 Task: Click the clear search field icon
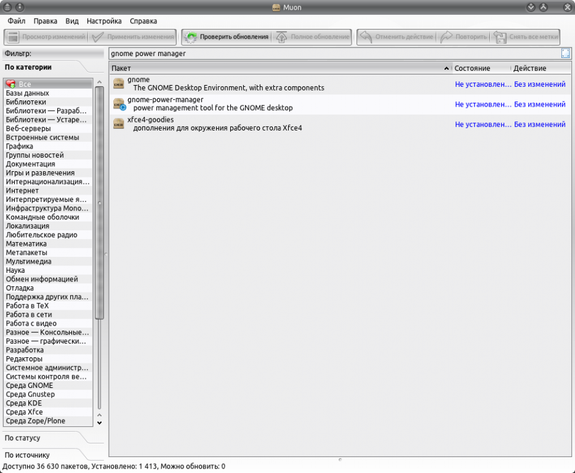point(566,54)
